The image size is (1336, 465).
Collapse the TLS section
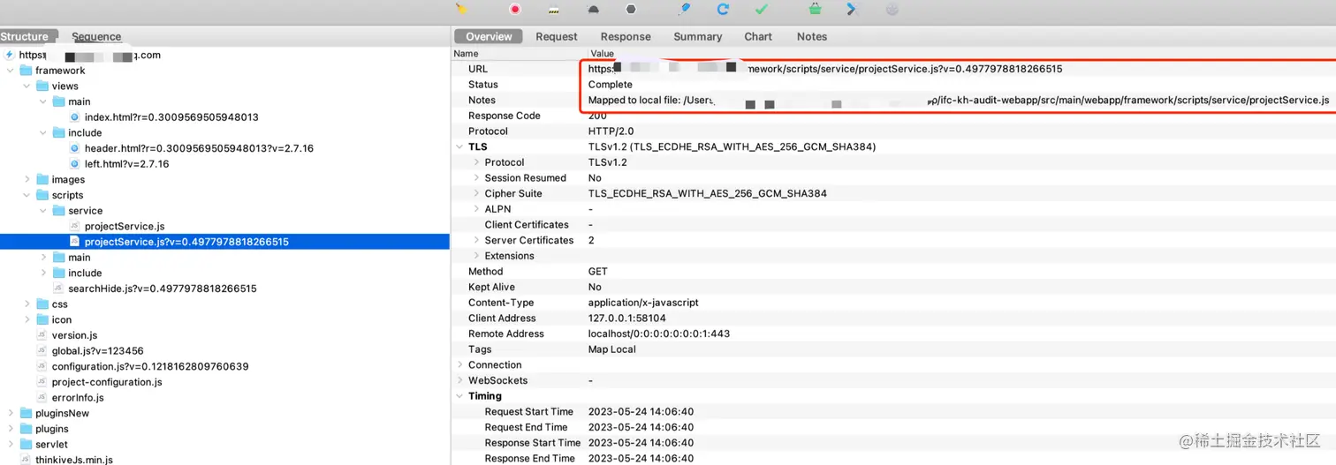click(459, 147)
